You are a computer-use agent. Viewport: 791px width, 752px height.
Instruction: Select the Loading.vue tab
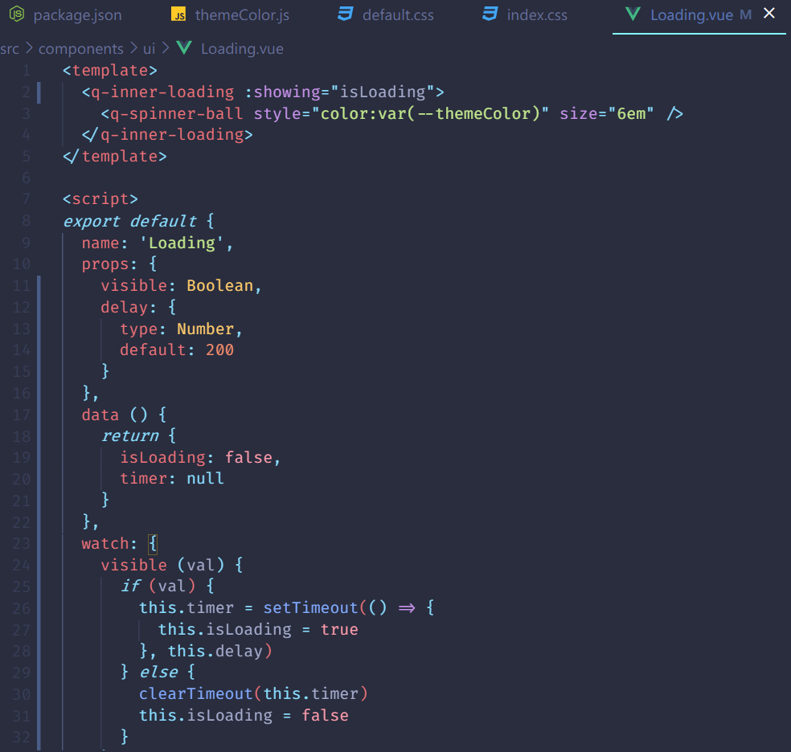(691, 15)
